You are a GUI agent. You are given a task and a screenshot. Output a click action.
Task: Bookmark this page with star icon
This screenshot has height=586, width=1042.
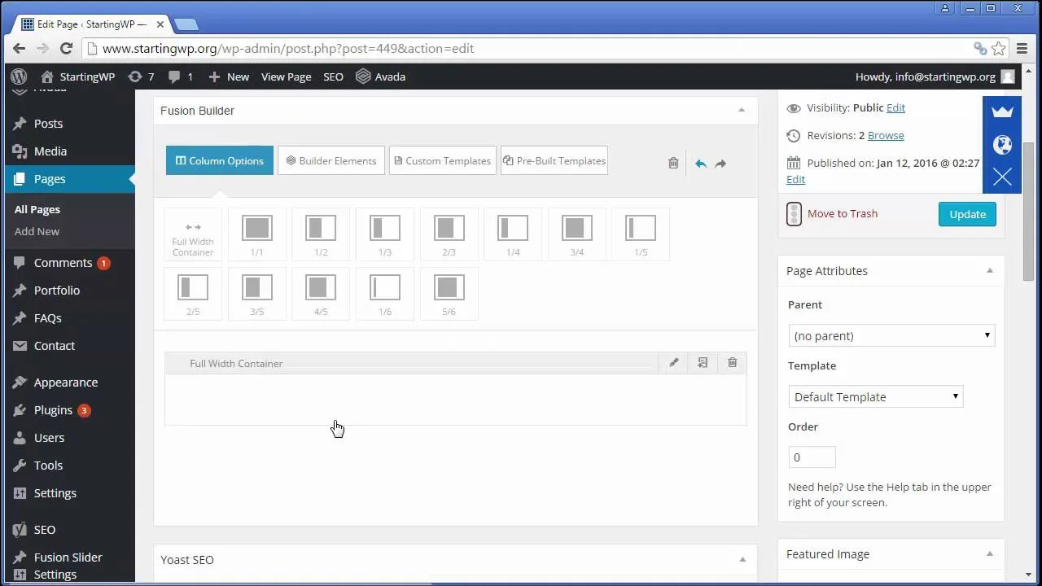coord(999,48)
